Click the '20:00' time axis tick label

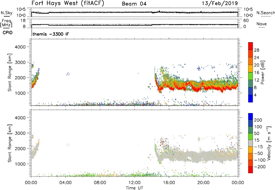[203, 183]
